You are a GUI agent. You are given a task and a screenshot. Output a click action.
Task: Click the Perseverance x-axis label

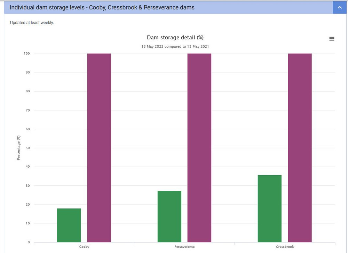(184, 247)
